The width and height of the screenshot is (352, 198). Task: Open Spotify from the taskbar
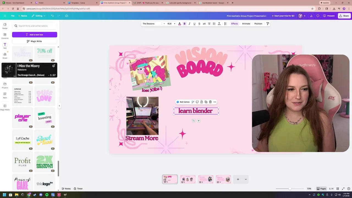click(x=47, y=195)
